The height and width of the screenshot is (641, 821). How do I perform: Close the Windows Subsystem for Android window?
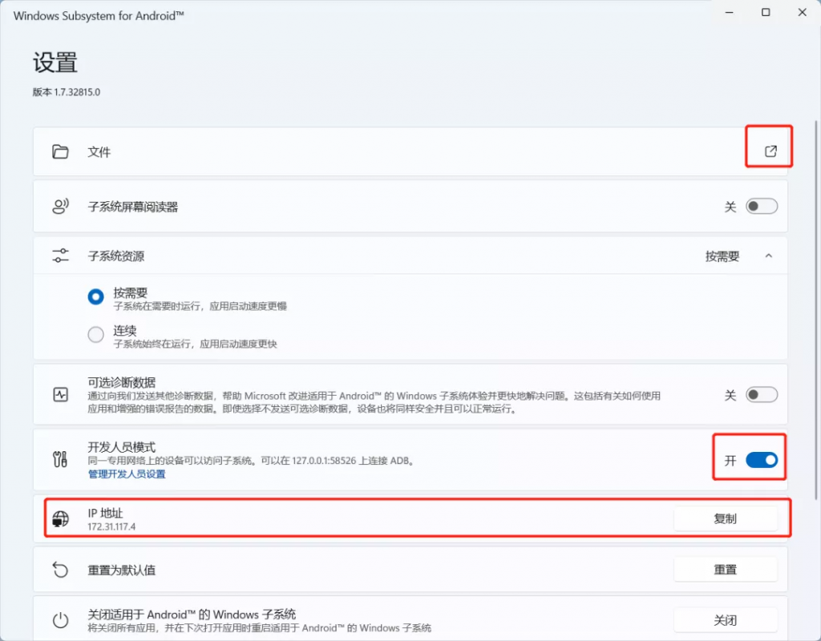point(802,12)
